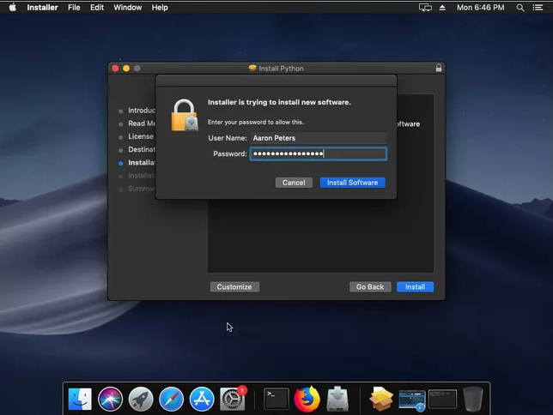553x415 pixels.
Task: Cancel the password prompt
Action: (294, 183)
